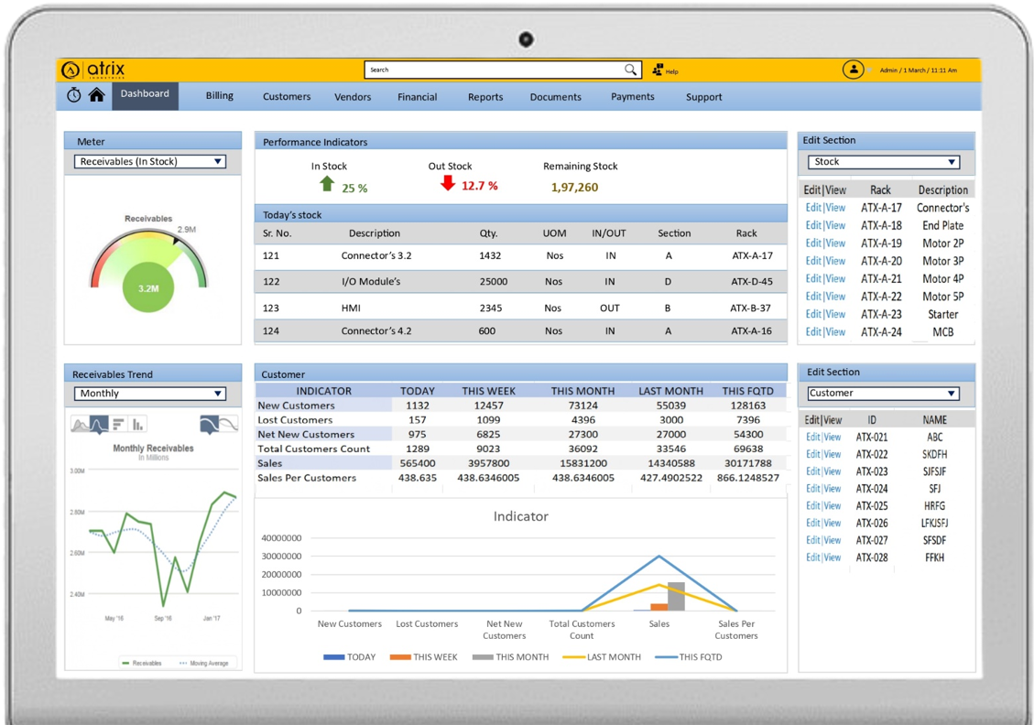Click Edit for rack ATX-A-19
1034x725 pixels.
[813, 243]
